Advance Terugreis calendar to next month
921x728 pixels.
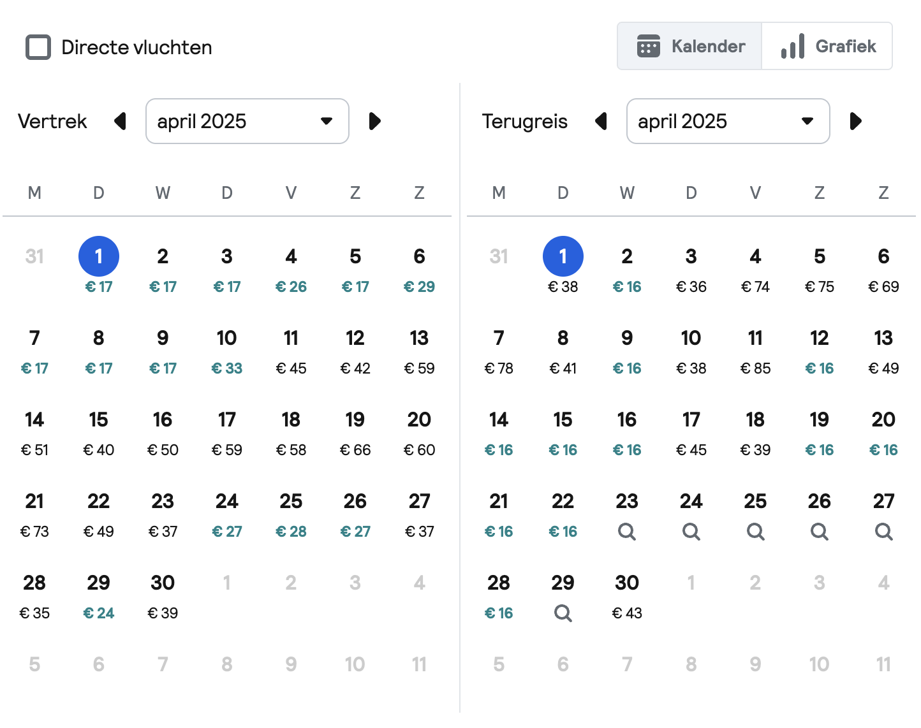click(x=856, y=121)
